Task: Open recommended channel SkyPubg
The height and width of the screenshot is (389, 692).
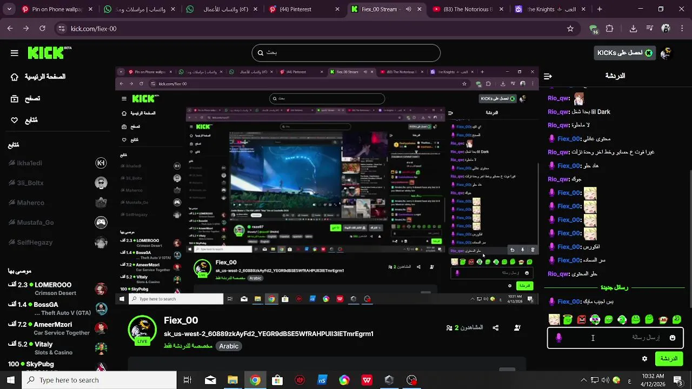Action: click(57, 366)
